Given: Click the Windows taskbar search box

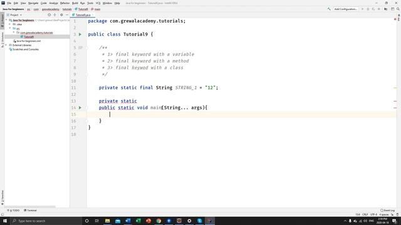Looking at the screenshot, I should 46,221.
